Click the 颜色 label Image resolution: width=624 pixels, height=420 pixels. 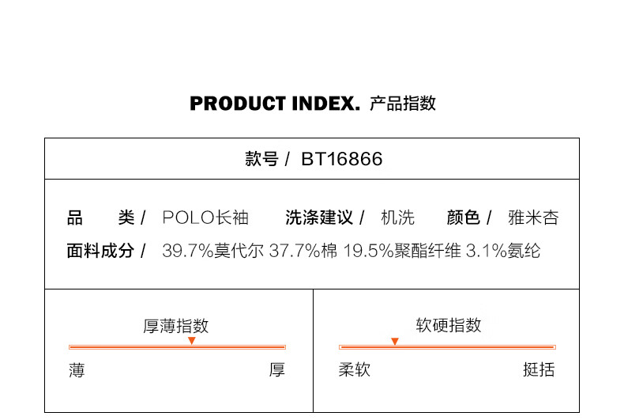point(463,218)
